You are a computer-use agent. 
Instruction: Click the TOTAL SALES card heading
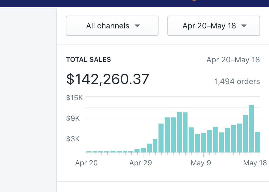tap(88, 60)
